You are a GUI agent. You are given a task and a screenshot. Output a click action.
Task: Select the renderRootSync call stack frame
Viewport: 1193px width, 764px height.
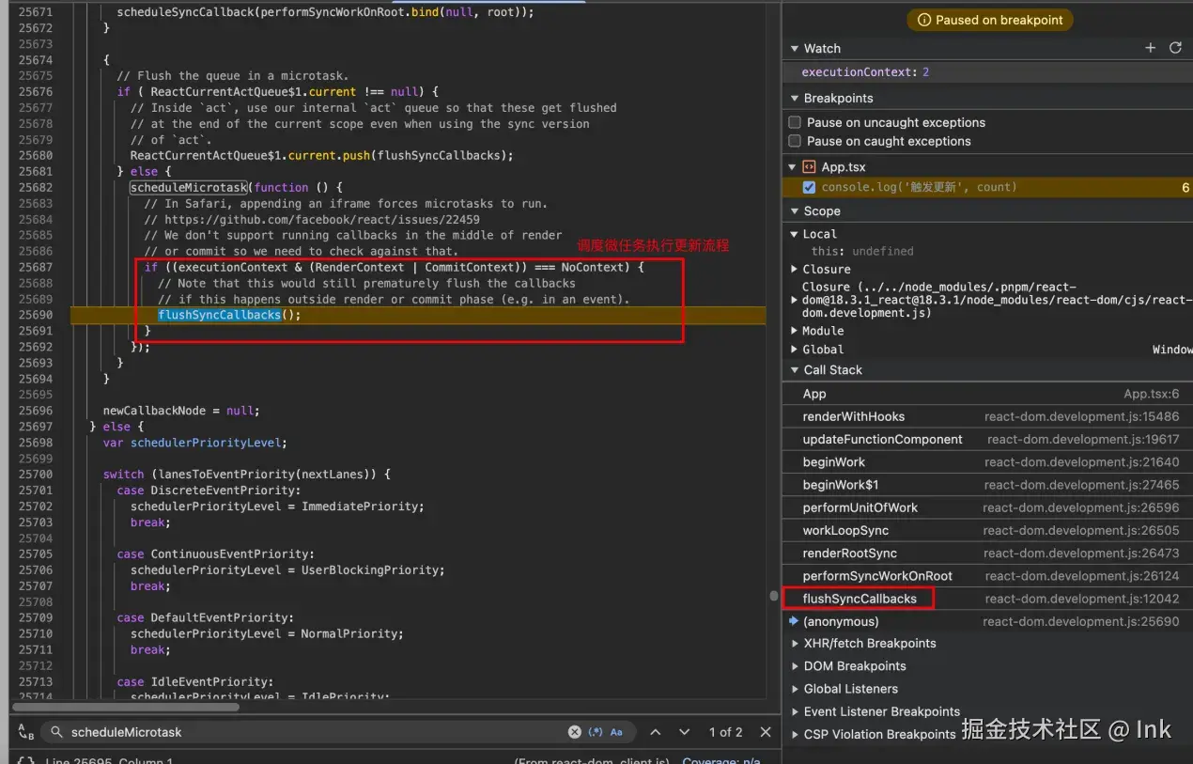(x=987, y=553)
